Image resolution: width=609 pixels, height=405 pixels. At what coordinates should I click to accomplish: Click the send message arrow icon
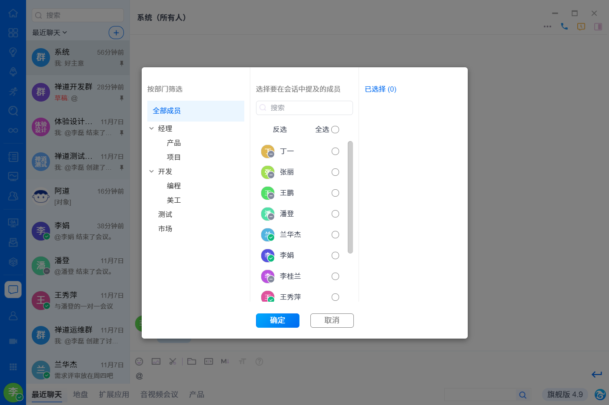[x=597, y=374]
